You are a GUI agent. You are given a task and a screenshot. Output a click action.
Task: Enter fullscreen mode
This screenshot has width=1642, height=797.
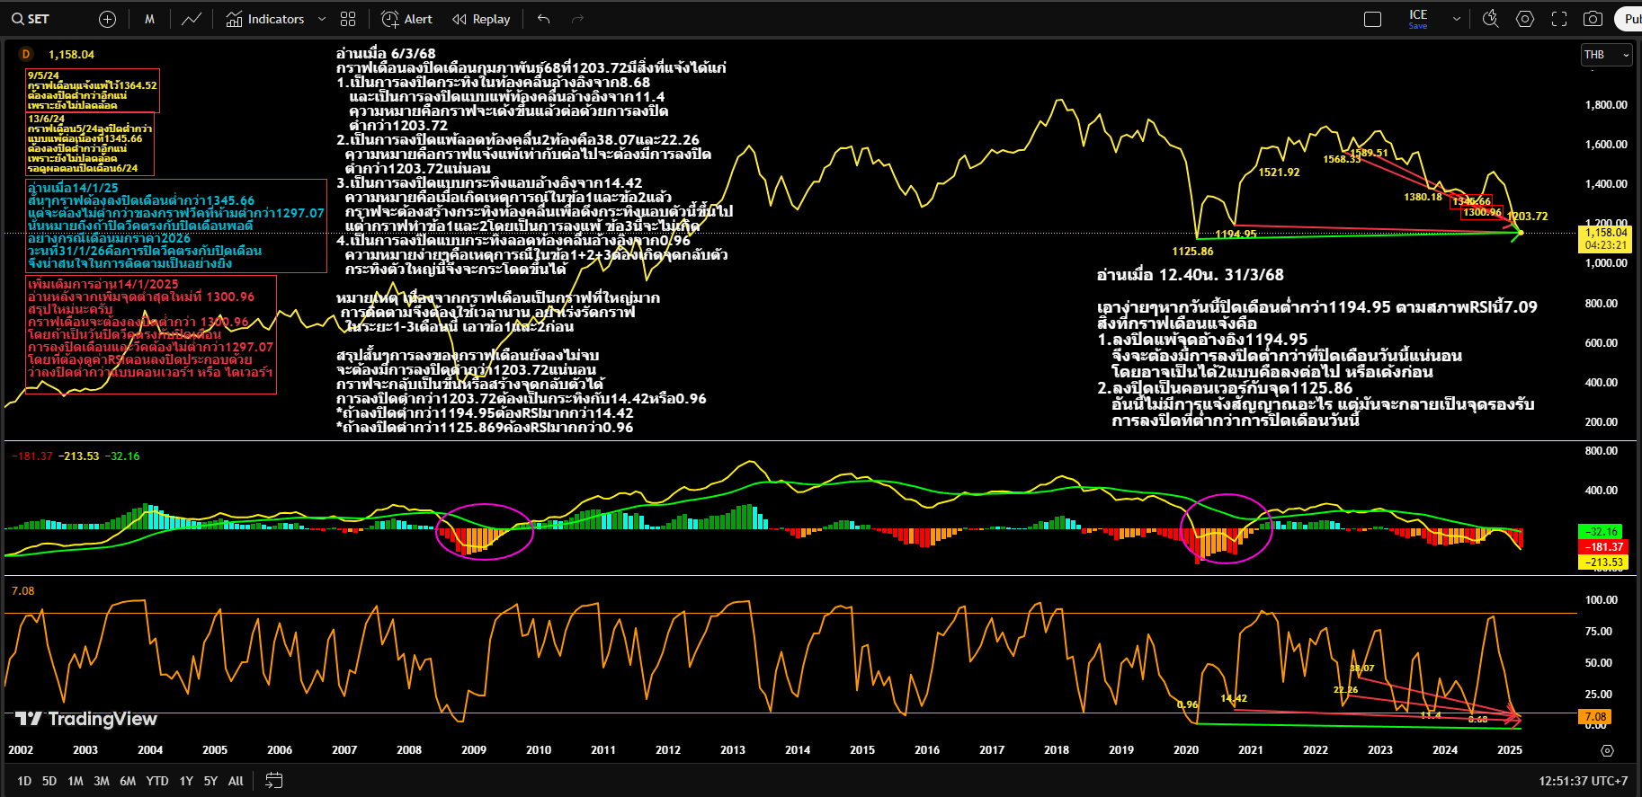[x=1559, y=19]
